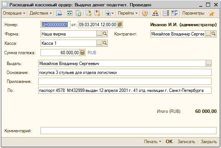Open the Перейти dropdown menu
This screenshot has width=221, height=148.
pos(128,13)
